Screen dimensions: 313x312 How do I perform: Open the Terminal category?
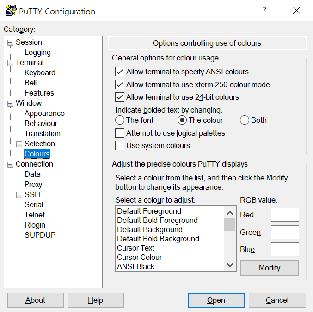pos(30,63)
